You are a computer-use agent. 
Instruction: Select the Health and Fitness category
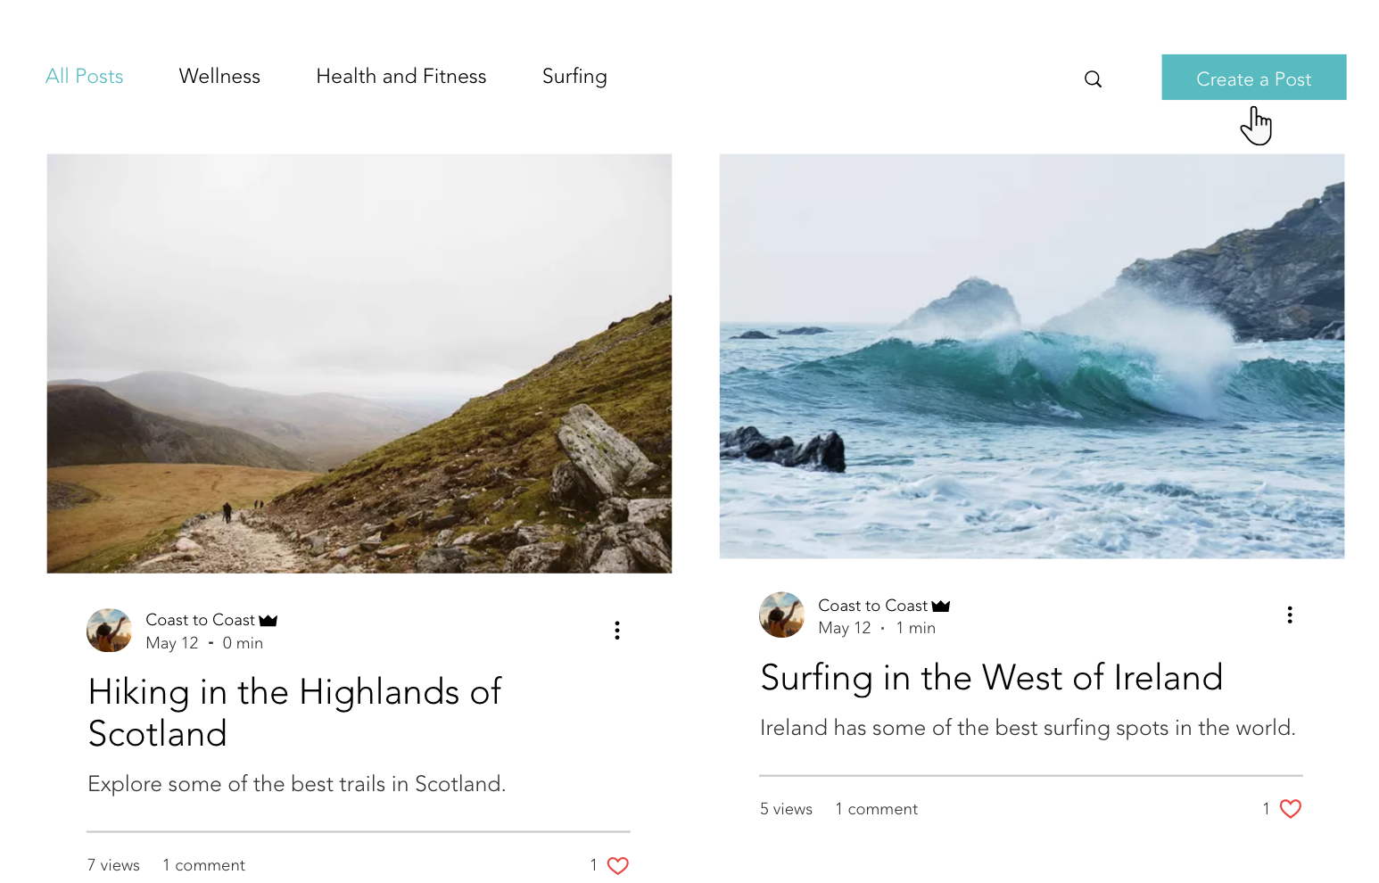400,77
